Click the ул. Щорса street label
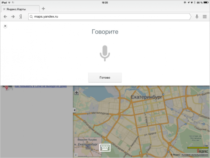Image resolution: width=210 pixels, height=158 pixels. click(x=150, y=134)
